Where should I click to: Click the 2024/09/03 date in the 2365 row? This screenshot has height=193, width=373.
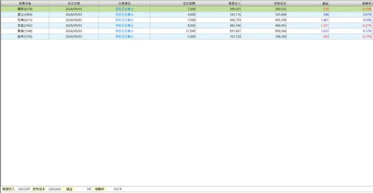click(x=74, y=25)
